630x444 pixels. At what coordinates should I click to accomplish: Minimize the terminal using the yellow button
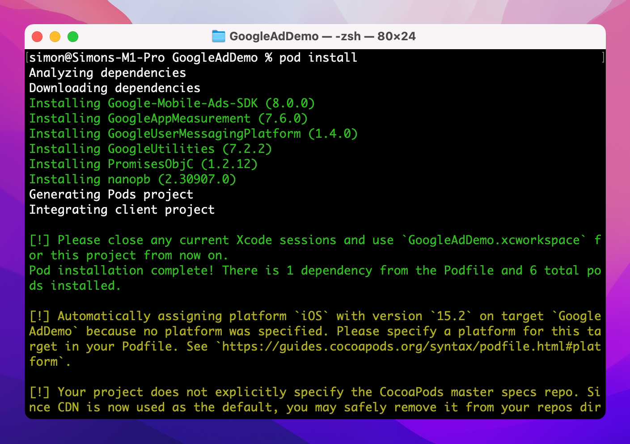coord(55,37)
